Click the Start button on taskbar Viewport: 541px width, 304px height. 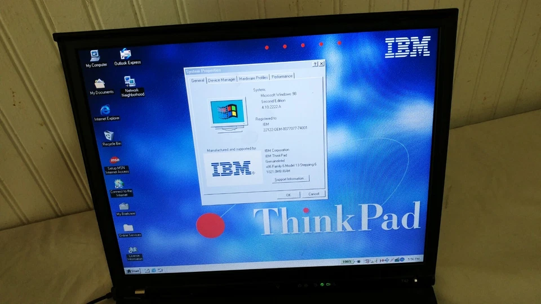133,271
